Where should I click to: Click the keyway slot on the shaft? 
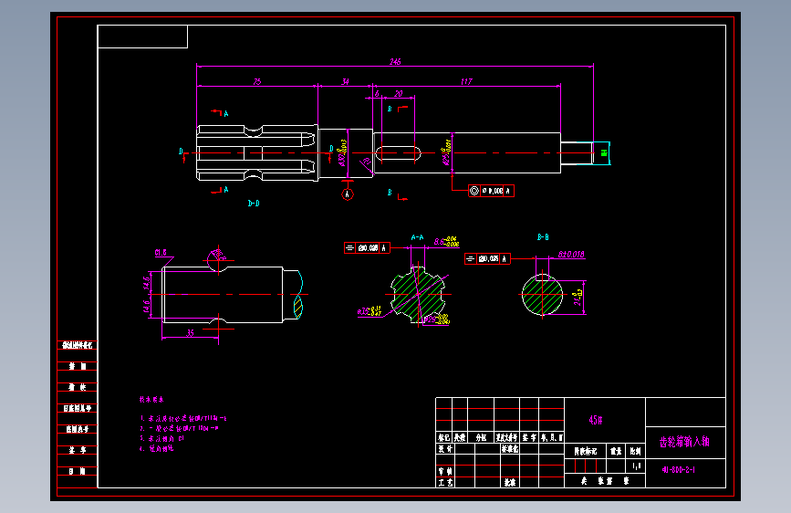click(x=399, y=153)
